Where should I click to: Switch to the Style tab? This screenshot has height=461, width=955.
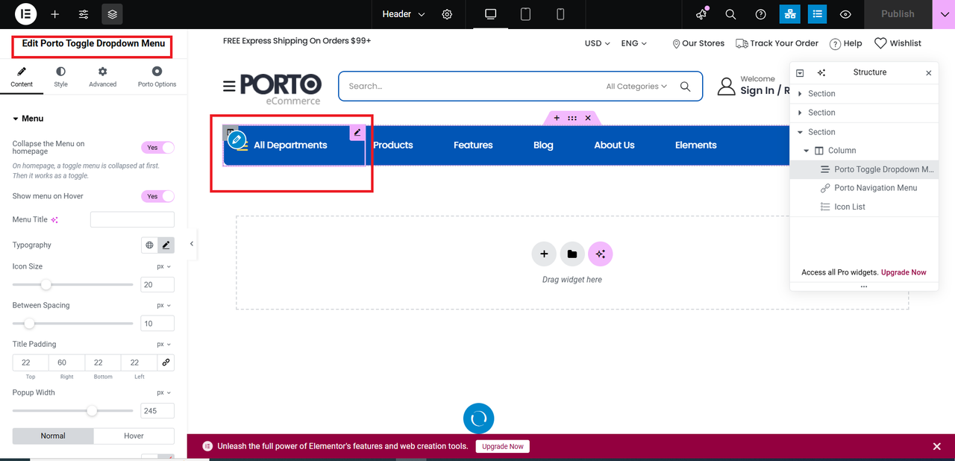[60, 77]
